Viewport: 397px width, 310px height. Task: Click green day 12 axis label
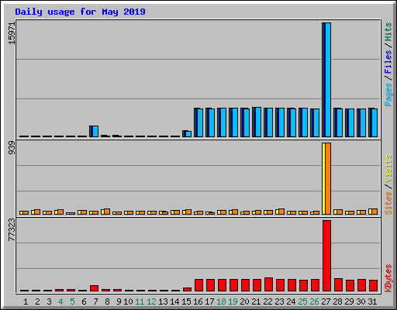click(x=151, y=301)
